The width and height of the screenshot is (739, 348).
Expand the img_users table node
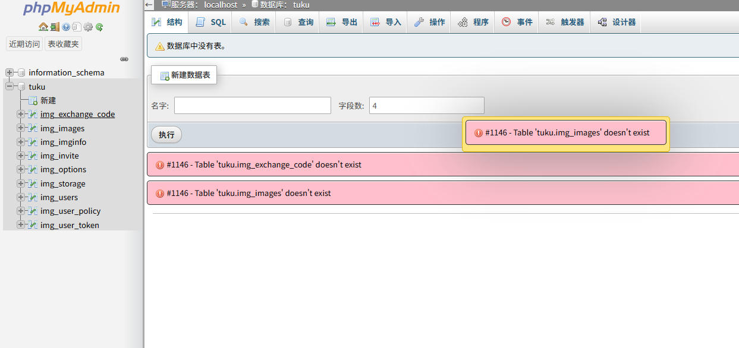pyautogui.click(x=21, y=197)
